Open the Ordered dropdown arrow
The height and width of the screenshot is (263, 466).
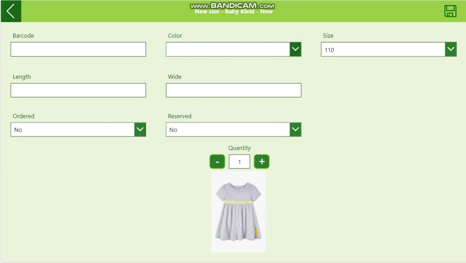[140, 129]
